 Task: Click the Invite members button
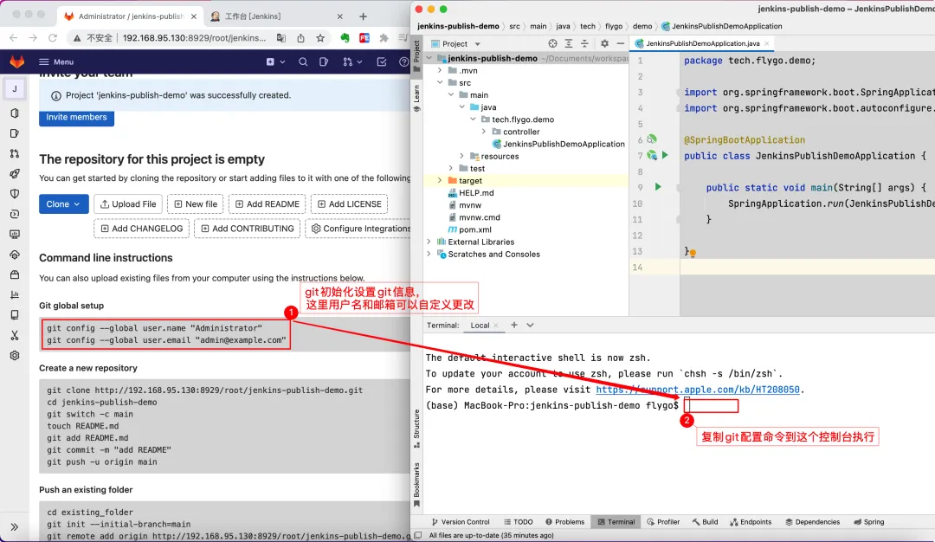(76, 118)
